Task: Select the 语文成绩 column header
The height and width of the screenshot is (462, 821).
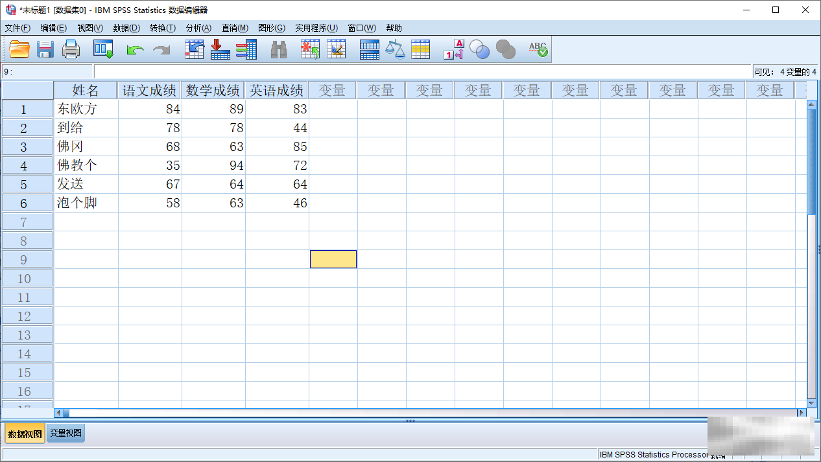Action: (x=150, y=90)
